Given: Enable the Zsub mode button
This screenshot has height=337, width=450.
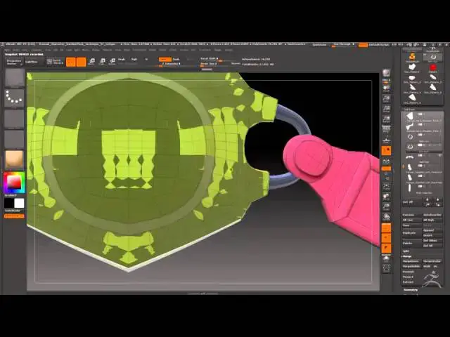Looking at the screenshot, I should pyautogui.click(x=176, y=59).
